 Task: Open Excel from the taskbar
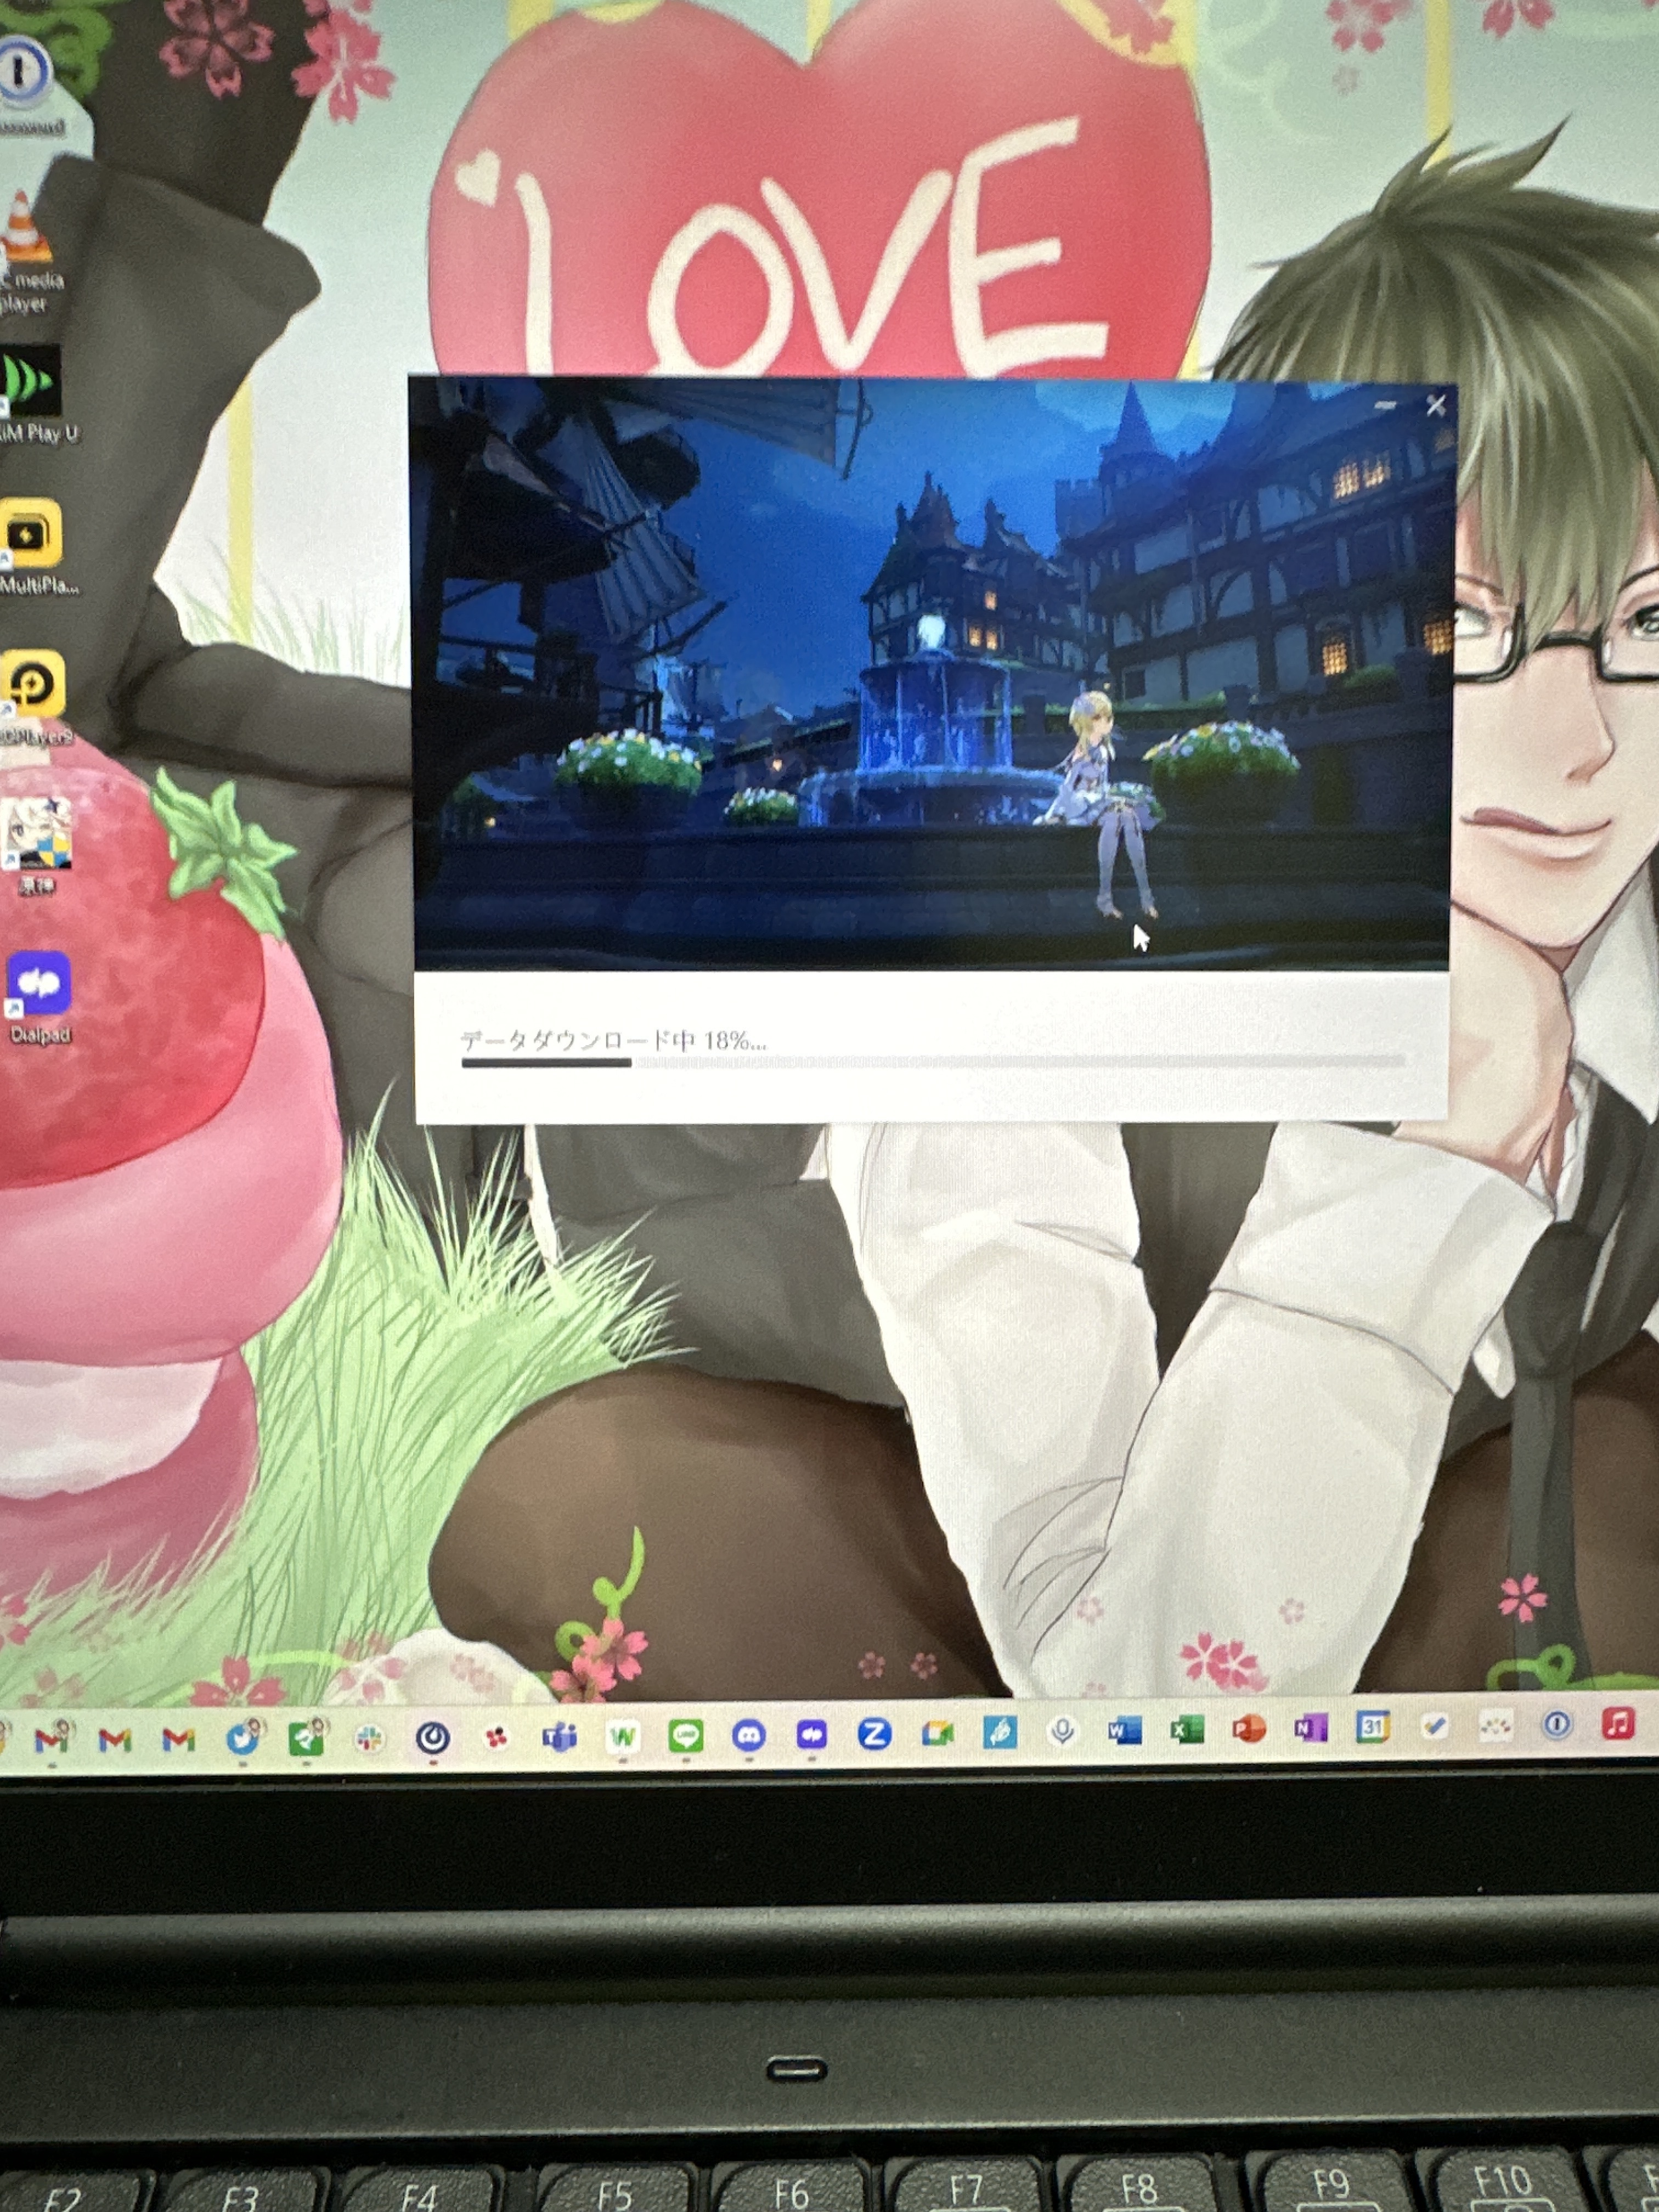1187,1729
